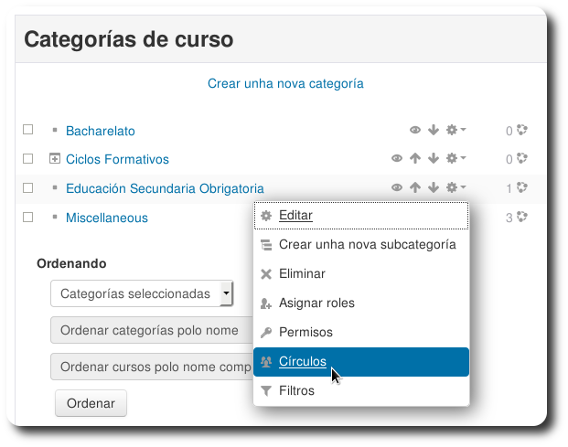
Task: Click the Categorías de curso heading
Action: [129, 40]
